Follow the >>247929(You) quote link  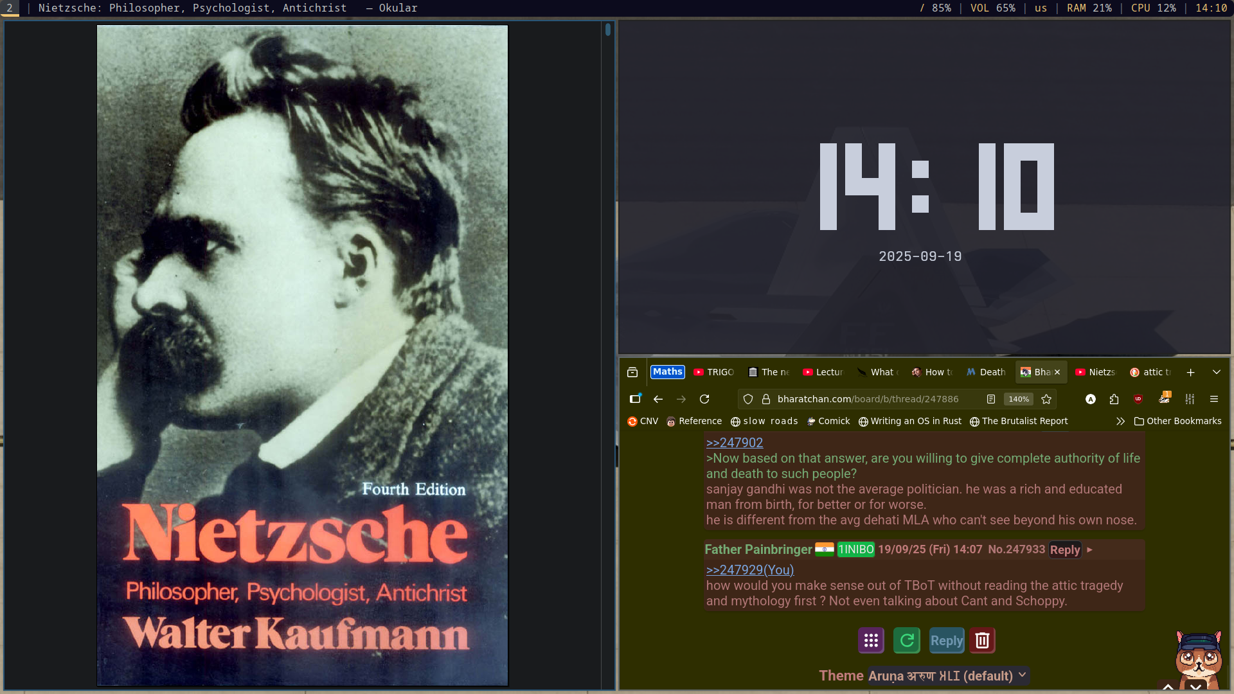(x=750, y=570)
